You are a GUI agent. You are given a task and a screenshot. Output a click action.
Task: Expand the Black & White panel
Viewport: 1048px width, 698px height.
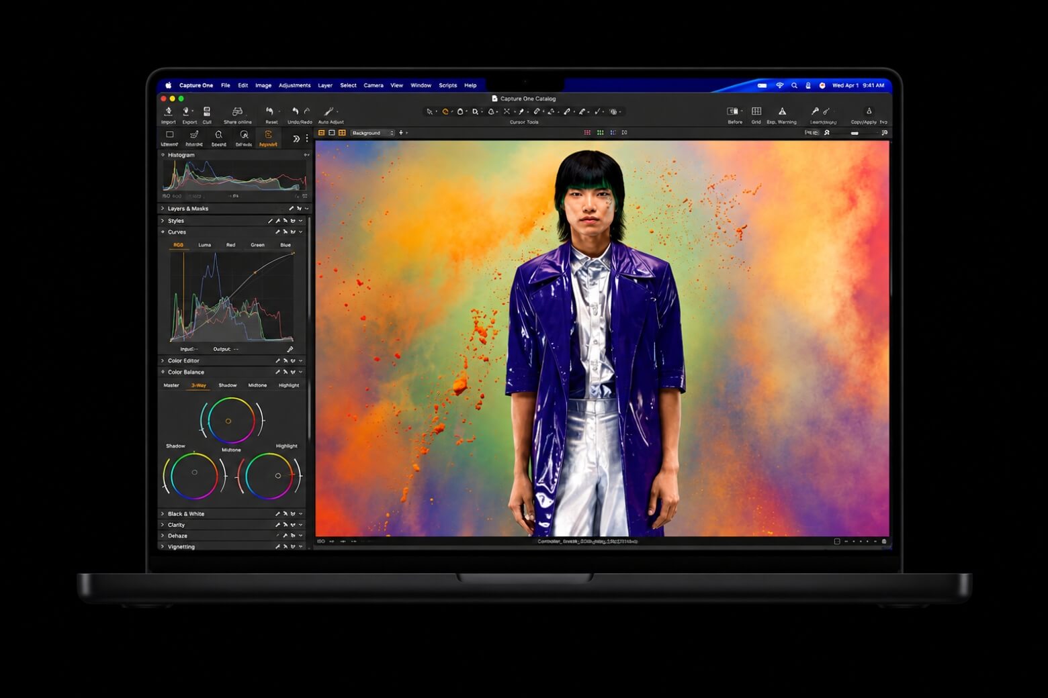163,514
